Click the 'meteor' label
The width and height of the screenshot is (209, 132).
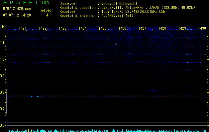pyautogui.click(x=47, y=10)
